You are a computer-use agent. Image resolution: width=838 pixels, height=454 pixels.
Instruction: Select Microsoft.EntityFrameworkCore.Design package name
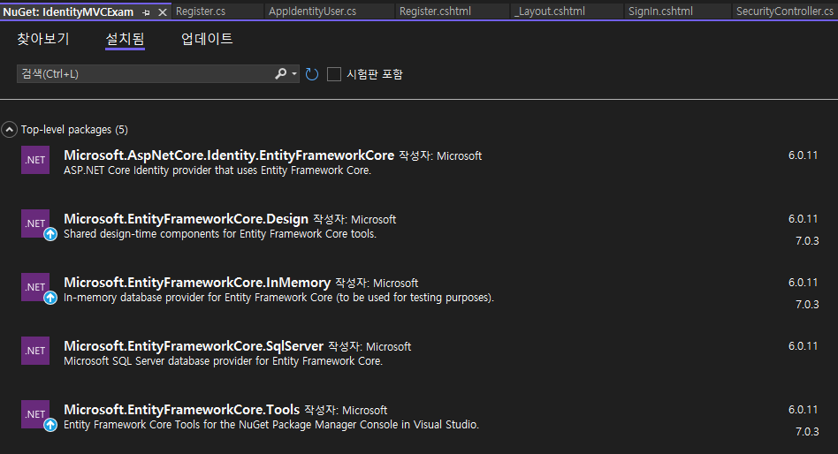point(186,219)
